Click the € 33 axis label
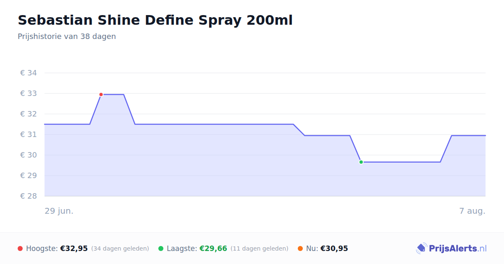This screenshot has height=264, width=504. [x=29, y=93]
